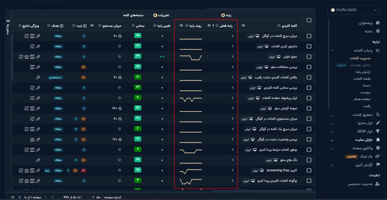Open the پیشخوان dashboard icon in sidebar
This screenshot has height=200, width=387.
378,23
